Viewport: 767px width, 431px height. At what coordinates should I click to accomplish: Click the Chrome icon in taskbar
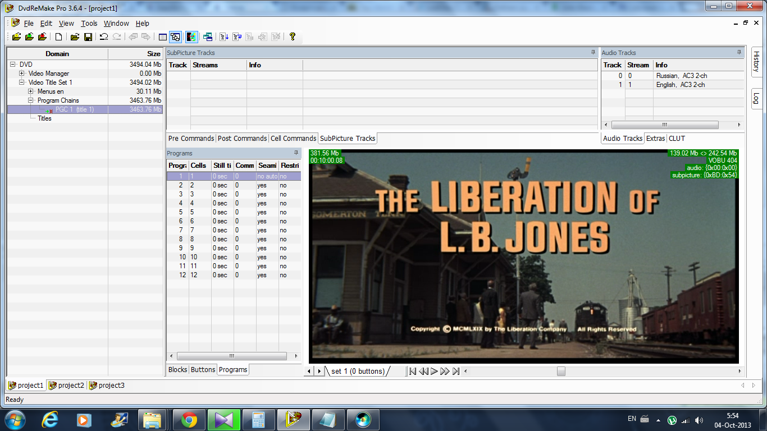[189, 420]
